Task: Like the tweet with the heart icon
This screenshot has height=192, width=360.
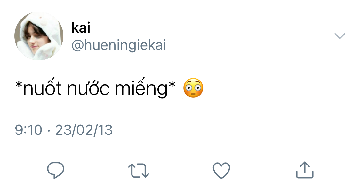Action: 221,170
